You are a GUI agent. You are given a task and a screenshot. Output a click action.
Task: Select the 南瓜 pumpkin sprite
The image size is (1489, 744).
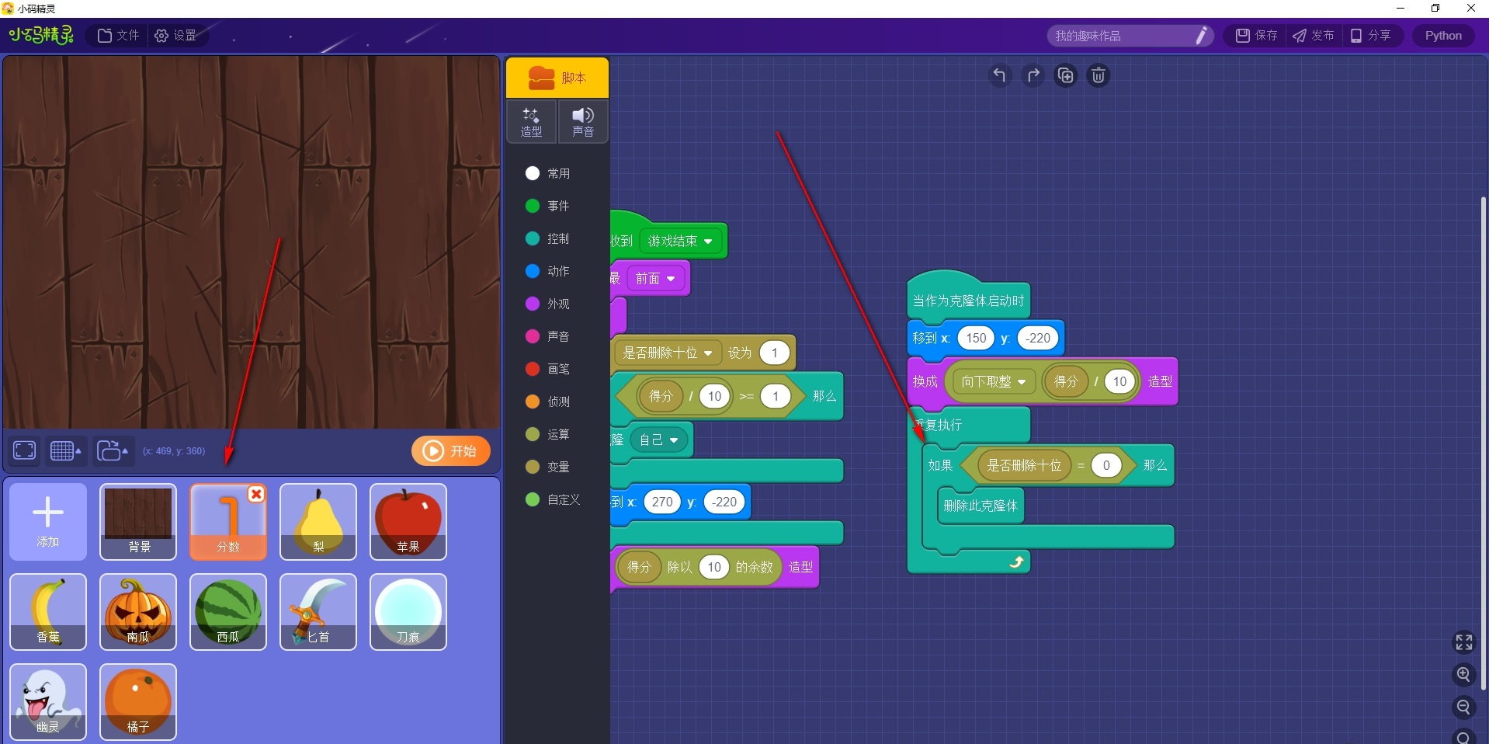click(x=138, y=612)
